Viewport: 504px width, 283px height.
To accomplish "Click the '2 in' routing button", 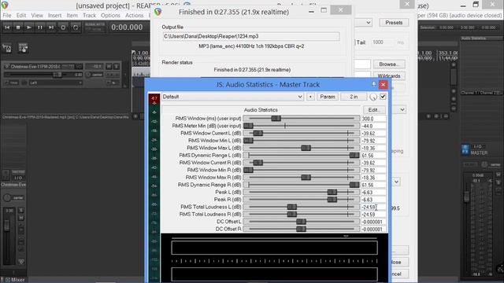I will pyautogui.click(x=354, y=97).
